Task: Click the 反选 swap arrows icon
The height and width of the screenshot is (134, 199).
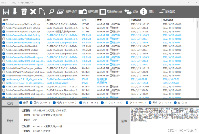Action: click(x=128, y=12)
